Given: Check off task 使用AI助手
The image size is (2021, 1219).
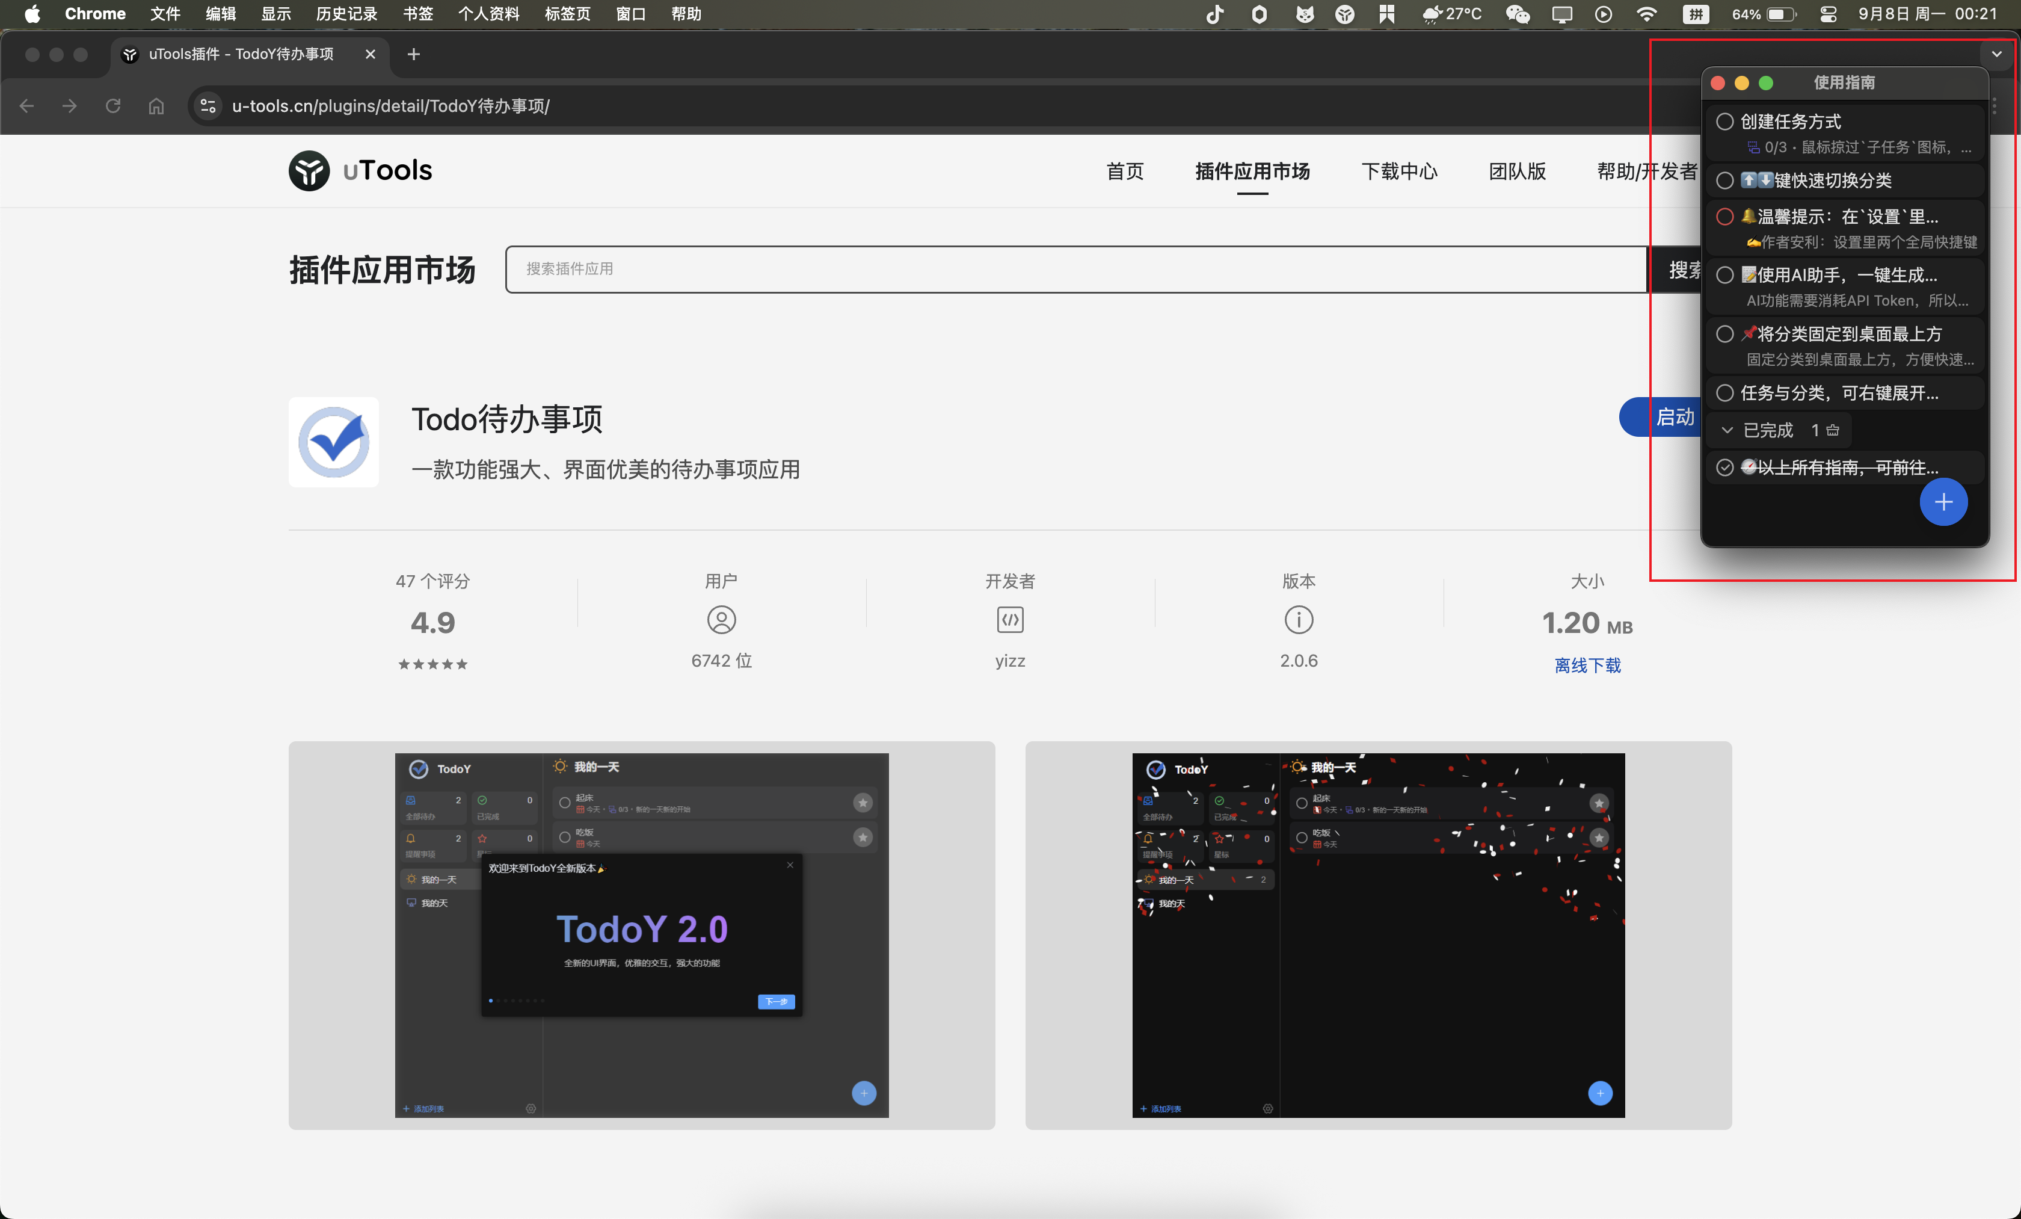Looking at the screenshot, I should pos(1725,275).
